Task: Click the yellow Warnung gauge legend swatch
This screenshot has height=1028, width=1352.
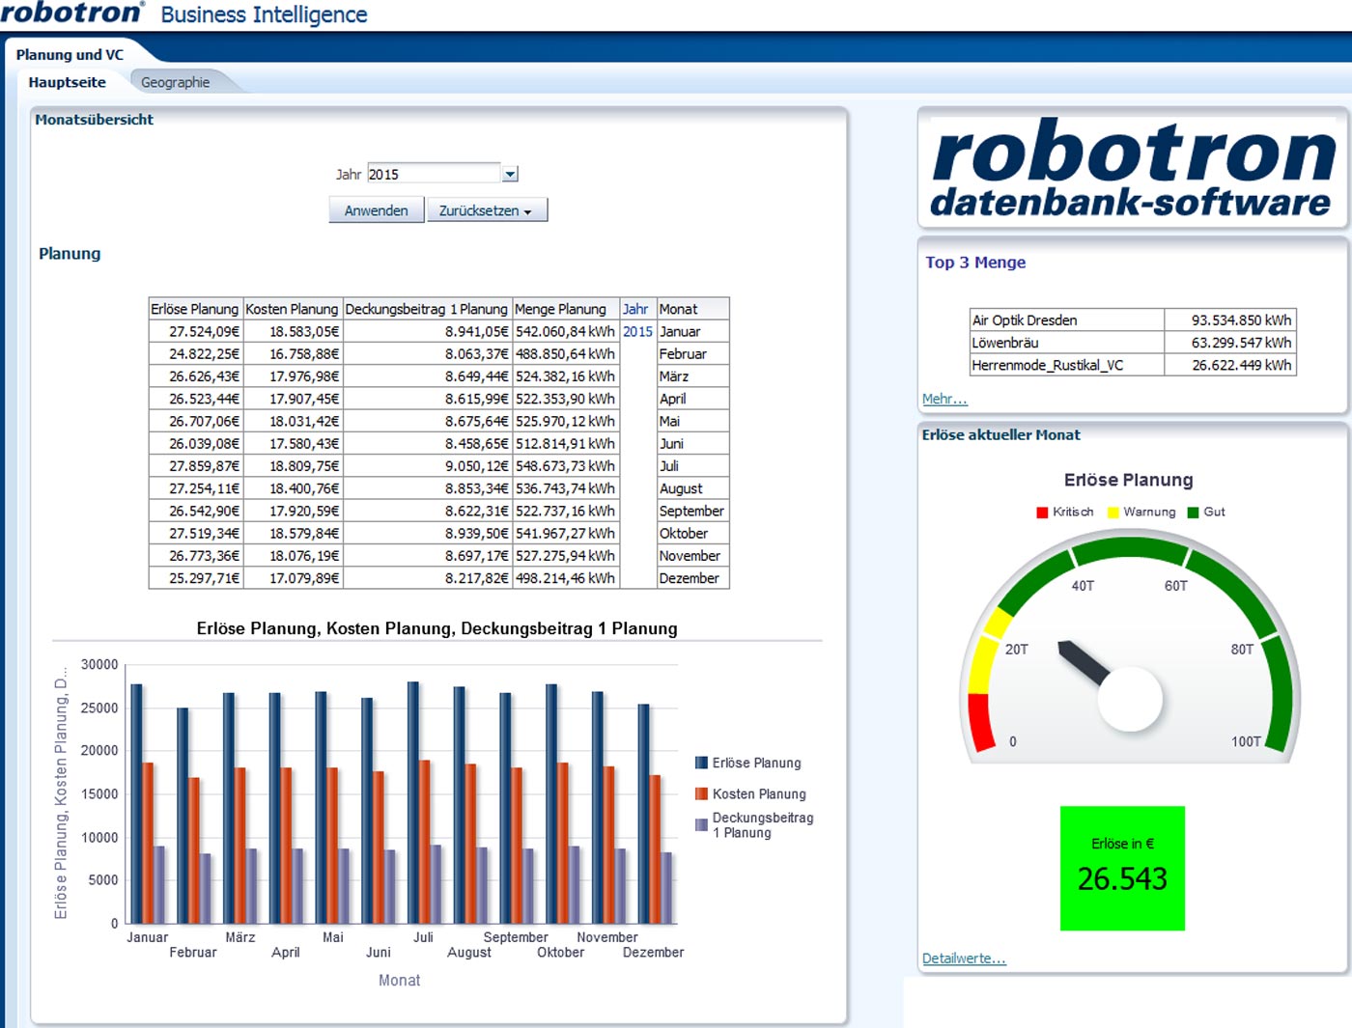Action: [1113, 513]
